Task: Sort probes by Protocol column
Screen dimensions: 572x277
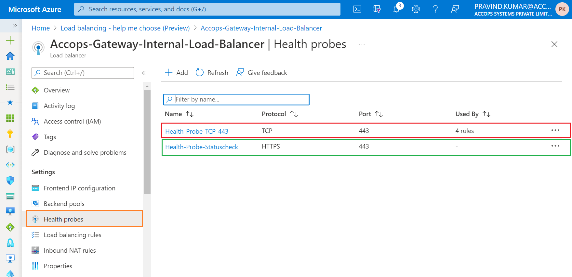Action: point(280,114)
